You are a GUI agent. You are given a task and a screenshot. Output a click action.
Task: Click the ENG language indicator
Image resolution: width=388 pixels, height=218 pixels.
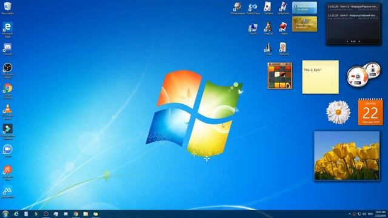[x=370, y=214]
